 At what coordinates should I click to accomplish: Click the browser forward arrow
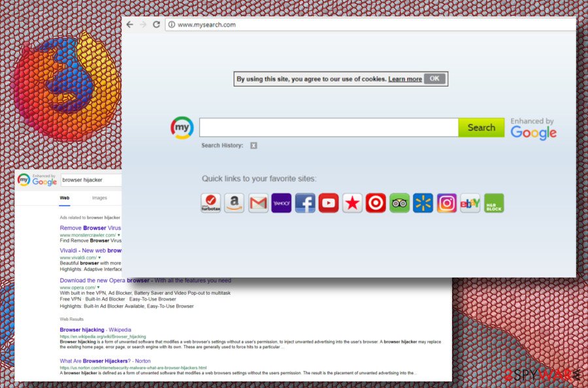click(143, 25)
